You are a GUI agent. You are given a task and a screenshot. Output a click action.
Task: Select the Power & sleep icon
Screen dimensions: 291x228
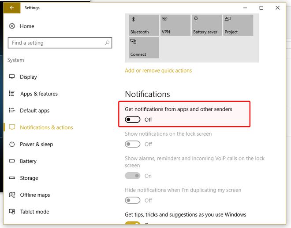click(12, 144)
